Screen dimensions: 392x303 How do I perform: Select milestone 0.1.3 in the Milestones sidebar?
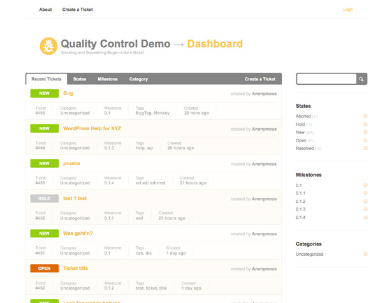point(300,209)
